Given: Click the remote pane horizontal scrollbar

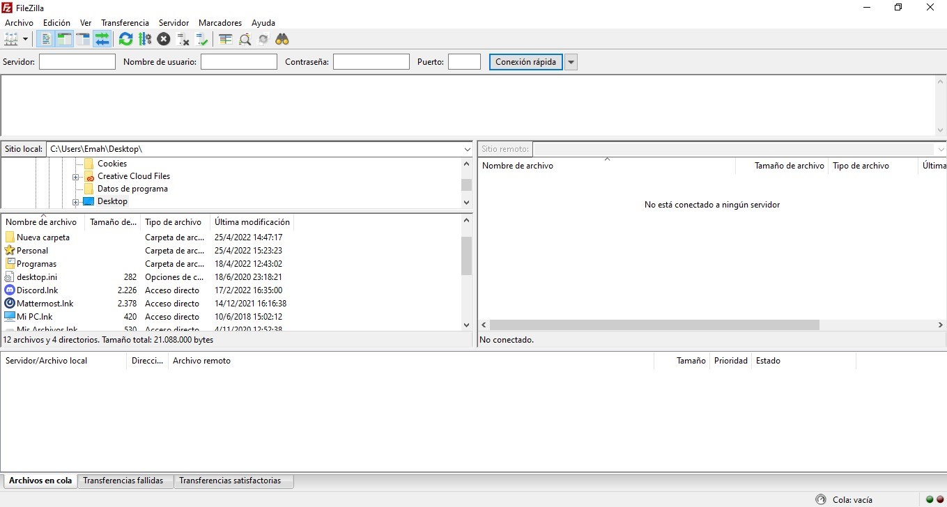Looking at the screenshot, I should [655, 325].
